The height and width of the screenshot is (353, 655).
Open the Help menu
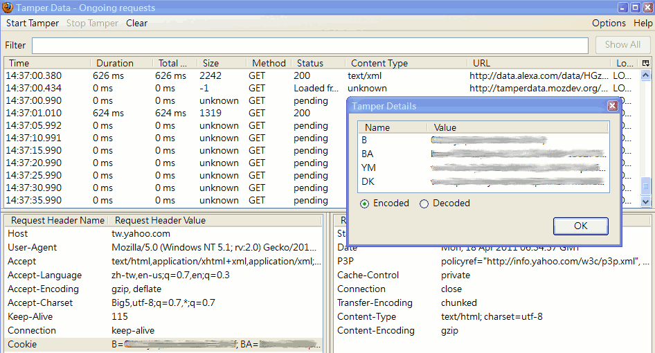coord(643,24)
